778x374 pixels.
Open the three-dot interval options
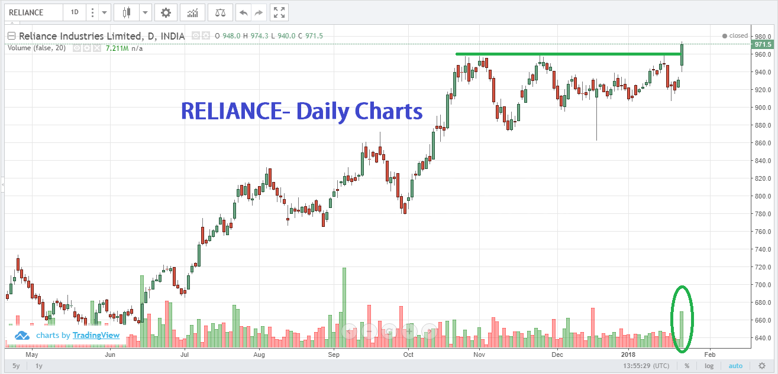92,12
